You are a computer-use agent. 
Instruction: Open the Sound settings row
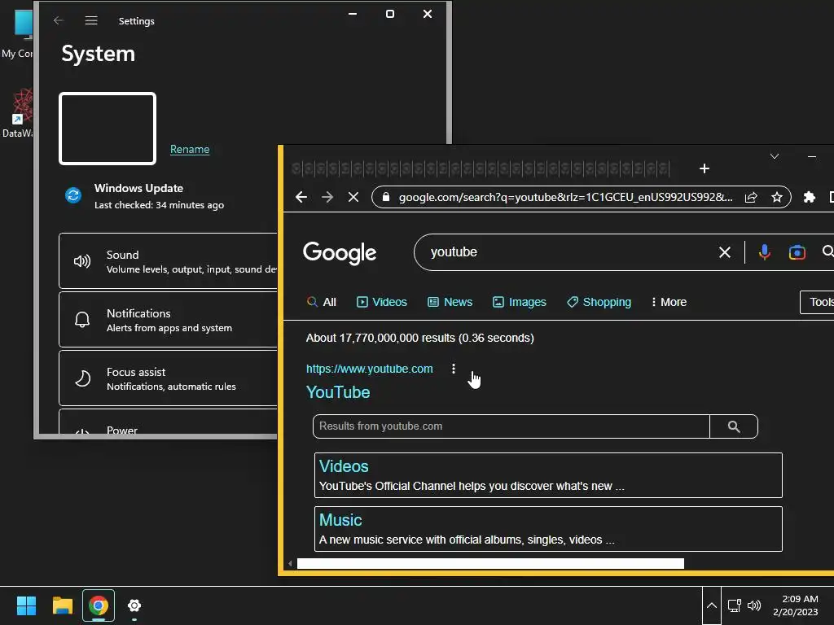[168, 261]
